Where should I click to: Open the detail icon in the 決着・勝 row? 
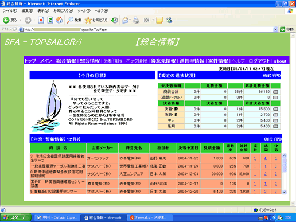pos(275,109)
